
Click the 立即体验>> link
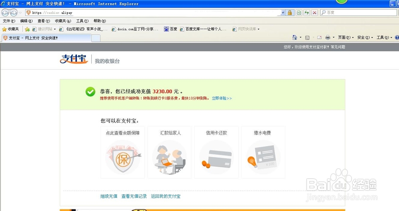[x=222, y=98]
